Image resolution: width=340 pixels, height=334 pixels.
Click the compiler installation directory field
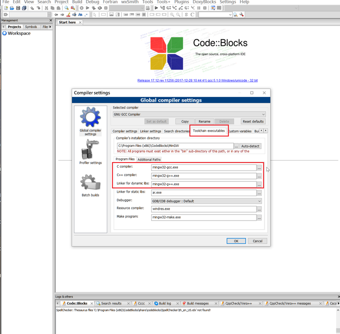[175, 146]
